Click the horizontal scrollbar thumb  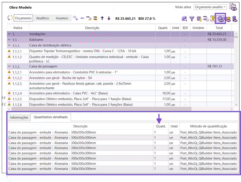coord(102,109)
